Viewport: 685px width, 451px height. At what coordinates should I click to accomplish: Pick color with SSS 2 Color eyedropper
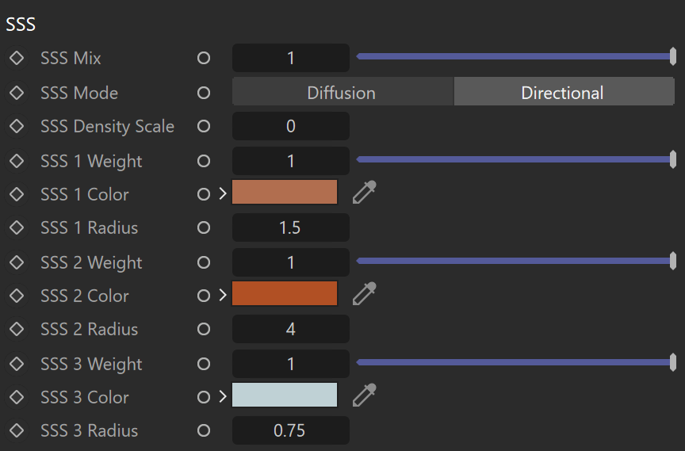(365, 294)
